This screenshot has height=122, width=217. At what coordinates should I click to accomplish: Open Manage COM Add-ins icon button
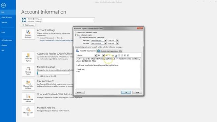28,98
